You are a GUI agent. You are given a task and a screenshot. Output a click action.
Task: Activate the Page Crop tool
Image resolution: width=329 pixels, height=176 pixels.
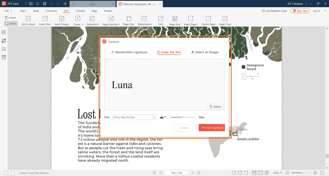pyautogui.click(x=225, y=19)
